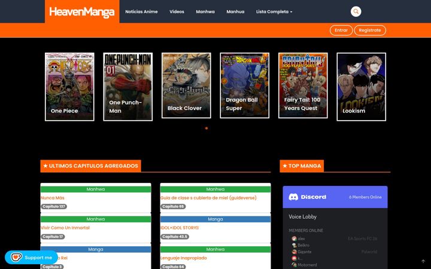Click Gigante's avatar in Discord members

pos(294,252)
